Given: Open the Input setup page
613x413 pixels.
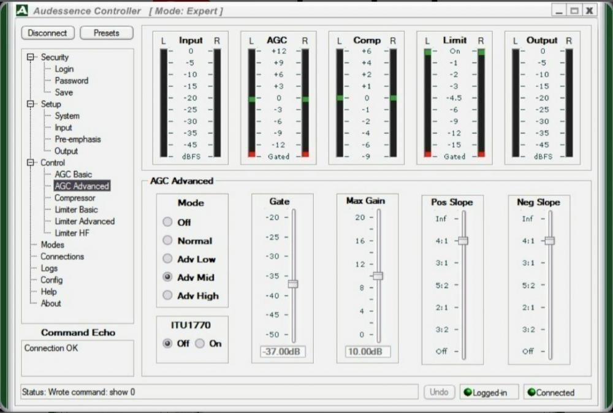Looking at the screenshot, I should 63,127.
